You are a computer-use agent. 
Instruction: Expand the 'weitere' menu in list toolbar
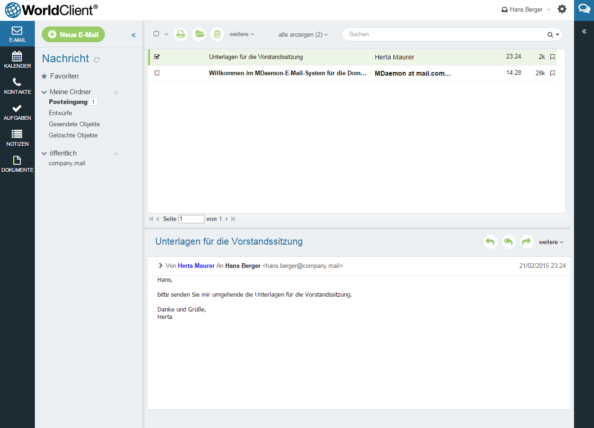pyautogui.click(x=242, y=34)
